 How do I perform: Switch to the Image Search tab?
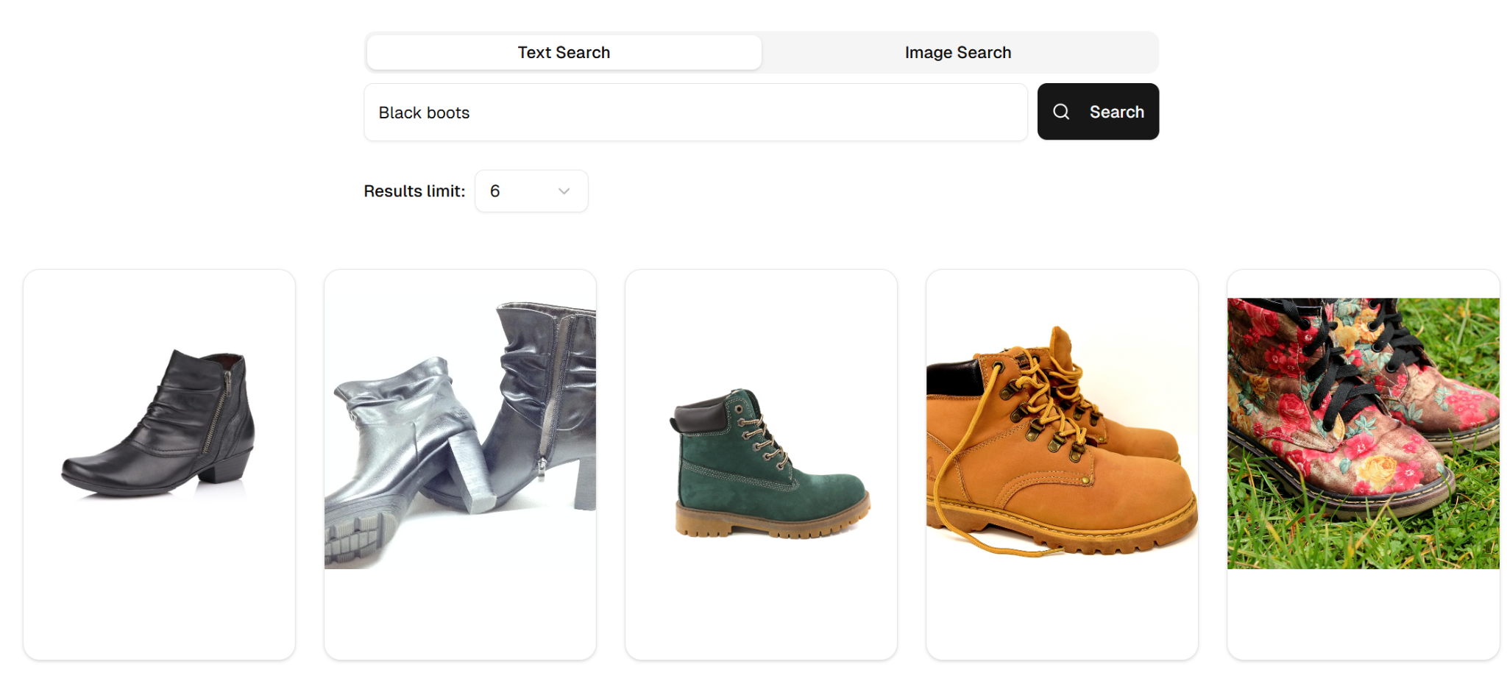[958, 52]
